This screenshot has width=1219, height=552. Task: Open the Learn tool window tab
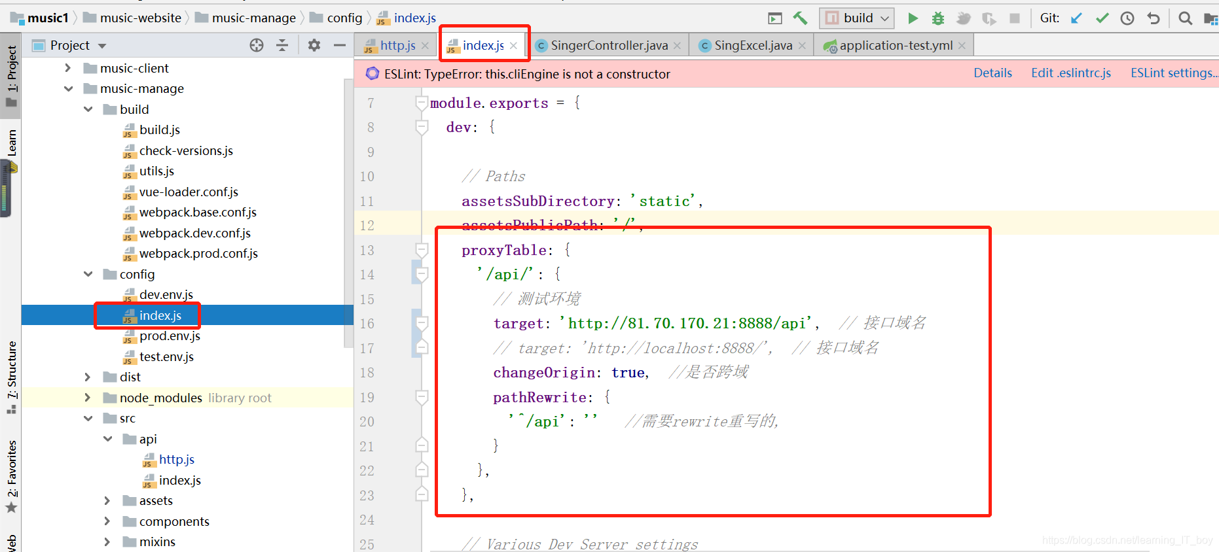tap(11, 143)
